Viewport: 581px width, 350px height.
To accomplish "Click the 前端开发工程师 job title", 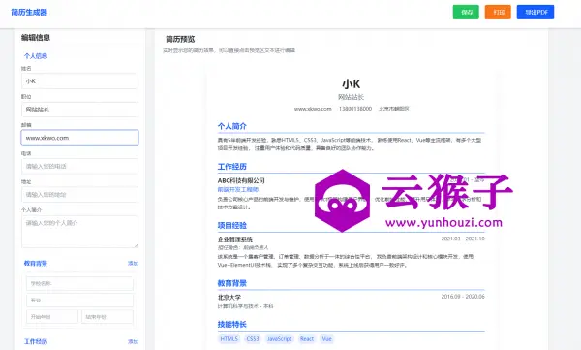I will 238,190.
